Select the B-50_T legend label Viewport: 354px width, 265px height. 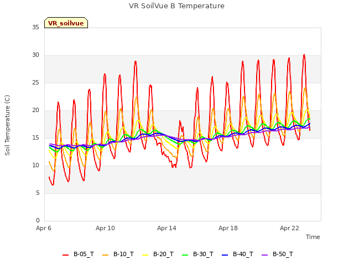283,254
